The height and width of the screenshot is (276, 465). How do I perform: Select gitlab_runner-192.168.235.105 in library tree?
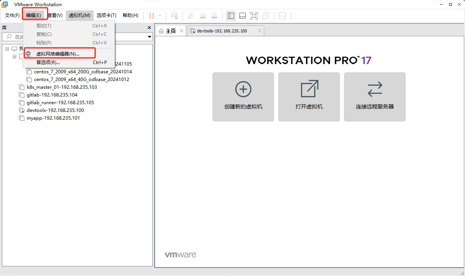(60, 103)
